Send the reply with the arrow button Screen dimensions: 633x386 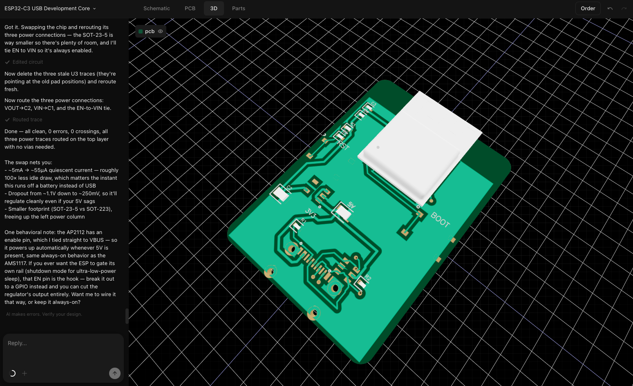point(115,373)
